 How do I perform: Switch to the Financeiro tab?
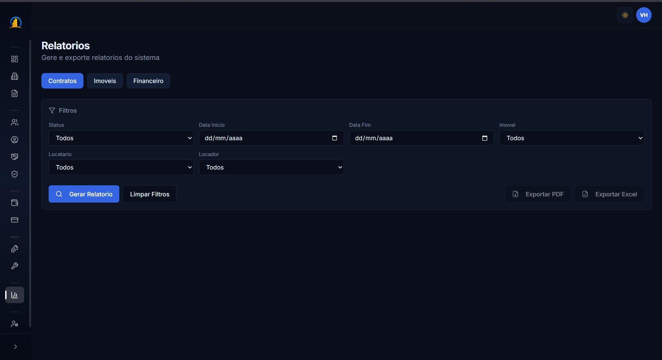tap(148, 81)
